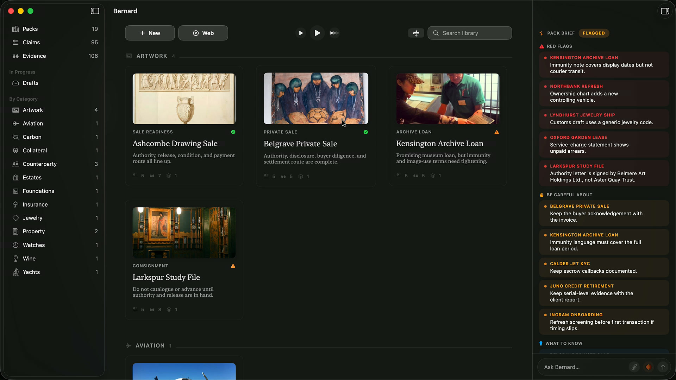Click the send arrow button

click(663, 367)
